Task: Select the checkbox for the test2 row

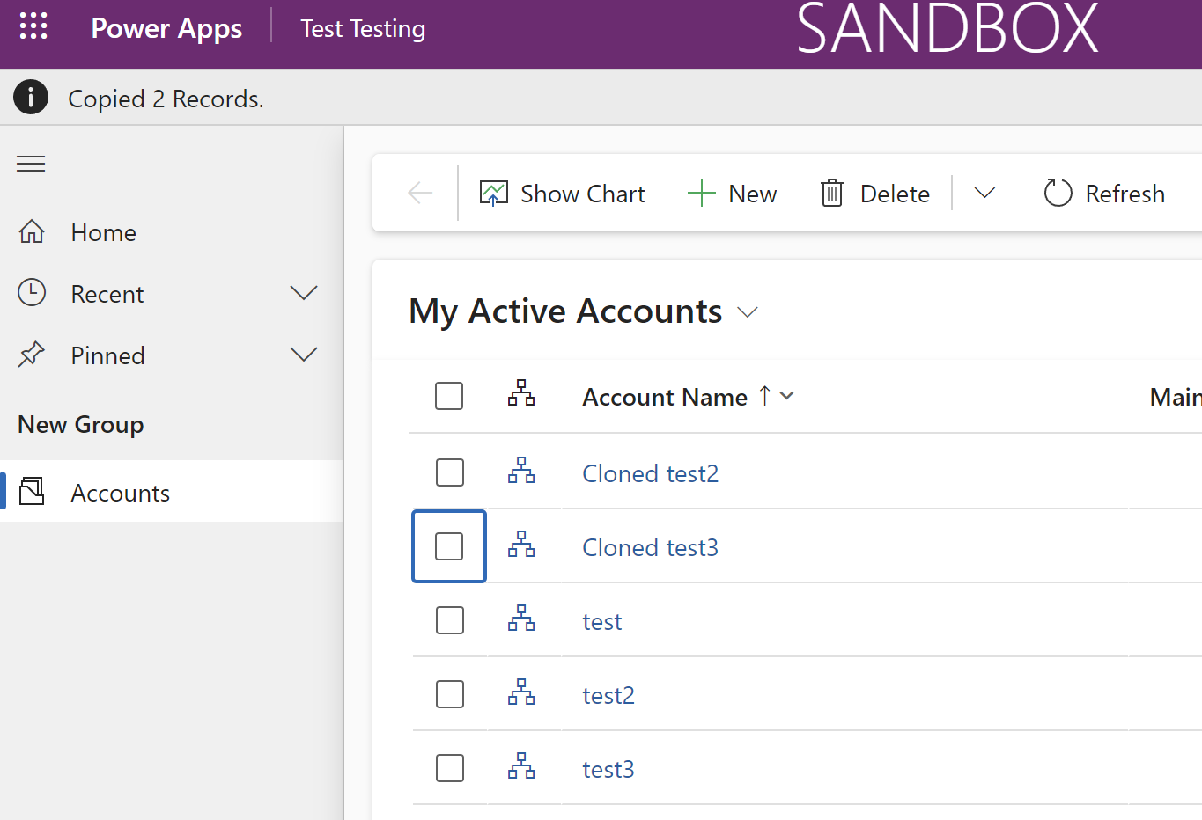Action: 449,694
